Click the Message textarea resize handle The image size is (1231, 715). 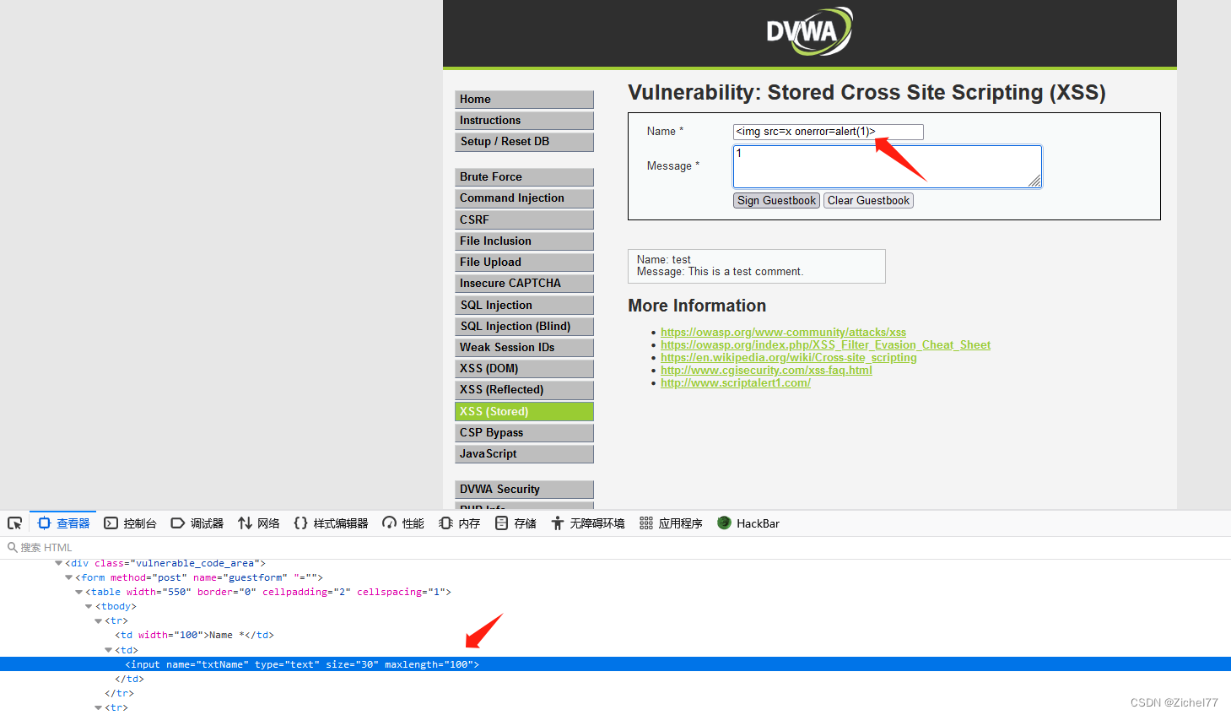[1034, 181]
